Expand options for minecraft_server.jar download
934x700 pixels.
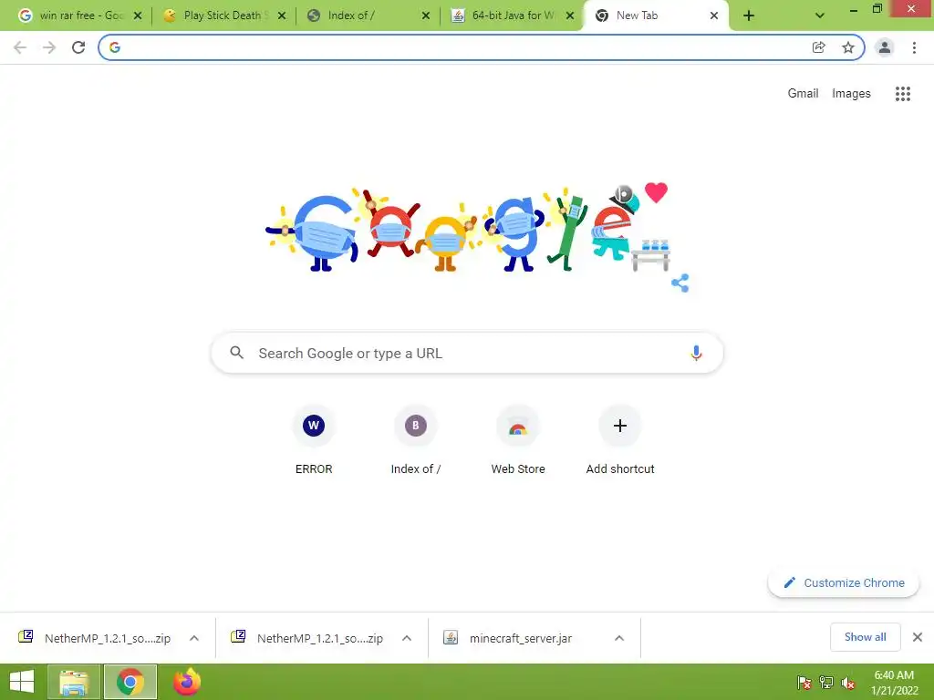(619, 638)
